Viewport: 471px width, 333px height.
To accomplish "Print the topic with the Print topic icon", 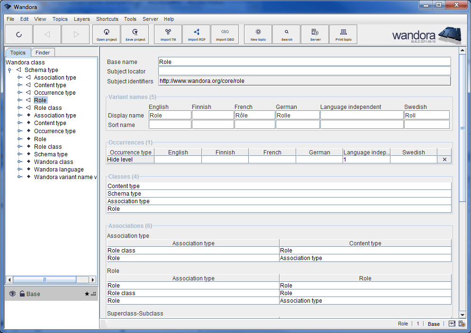I will (x=343, y=34).
